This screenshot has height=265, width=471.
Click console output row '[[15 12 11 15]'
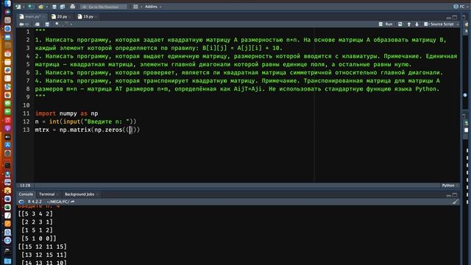click(43, 247)
